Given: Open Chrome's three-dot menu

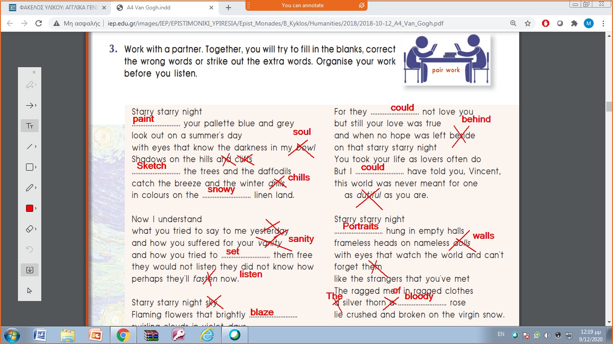Looking at the screenshot, I should (x=603, y=23).
